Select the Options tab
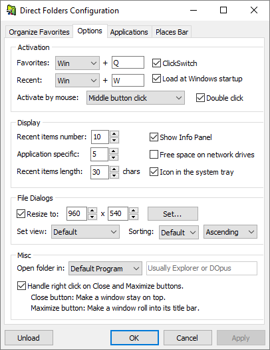The height and width of the screenshot is (350, 270). [90, 31]
